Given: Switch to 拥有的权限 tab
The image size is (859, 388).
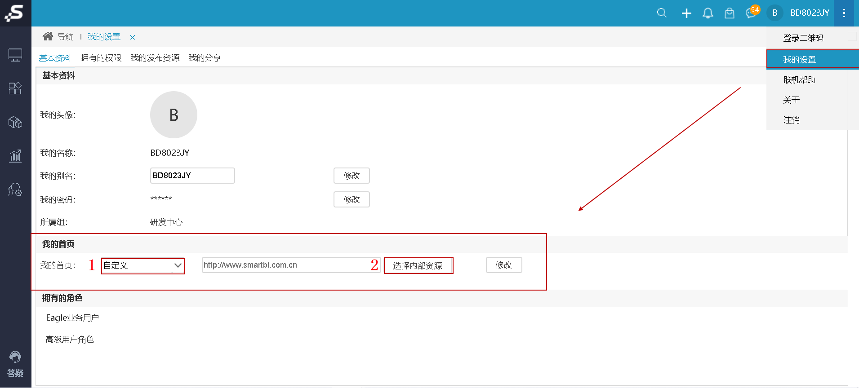Looking at the screenshot, I should [101, 58].
